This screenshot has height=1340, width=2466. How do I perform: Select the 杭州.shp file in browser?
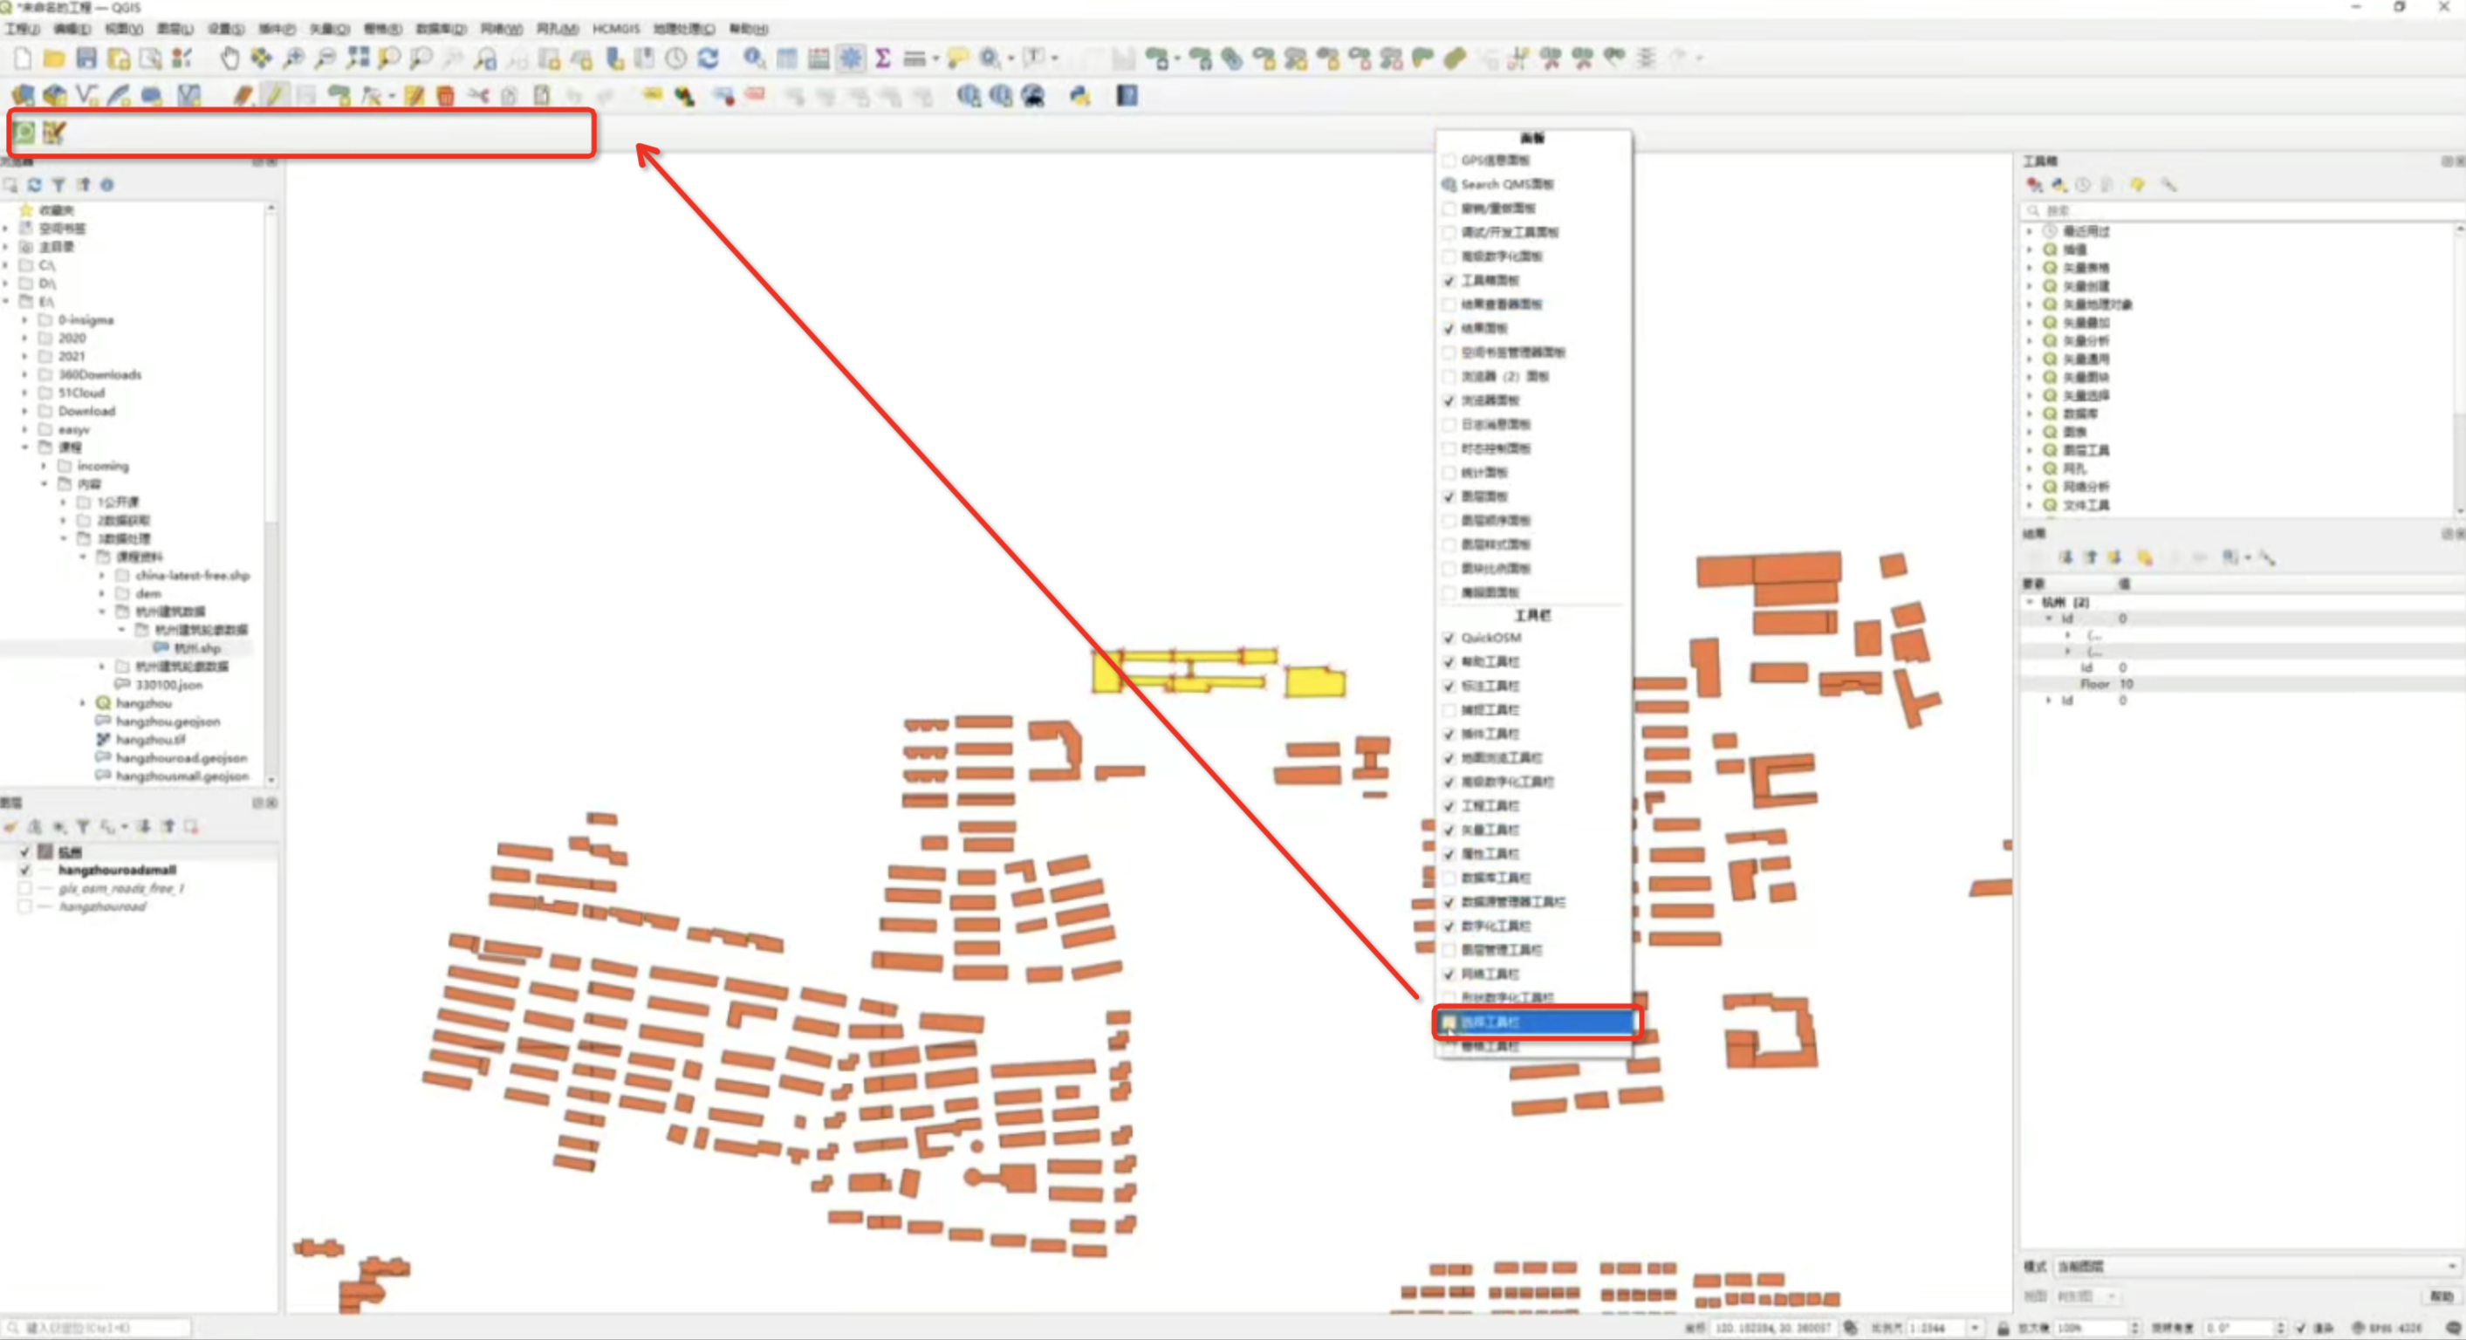tap(196, 648)
